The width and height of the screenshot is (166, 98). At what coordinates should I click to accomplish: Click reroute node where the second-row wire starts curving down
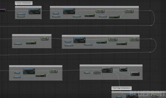click(151, 39)
